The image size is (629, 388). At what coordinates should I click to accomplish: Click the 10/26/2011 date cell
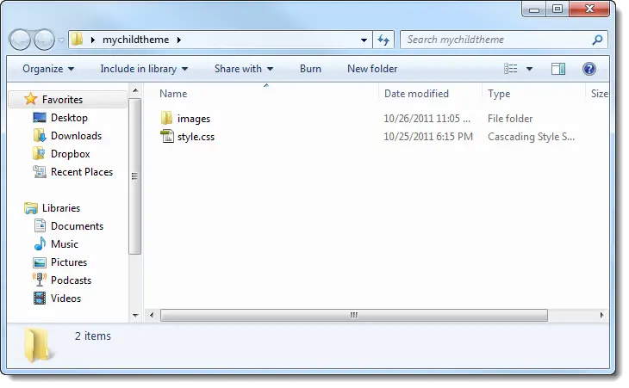[427, 119]
